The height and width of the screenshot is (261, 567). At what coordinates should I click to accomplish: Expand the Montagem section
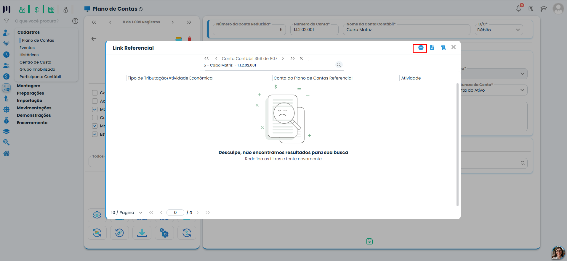coord(28,86)
